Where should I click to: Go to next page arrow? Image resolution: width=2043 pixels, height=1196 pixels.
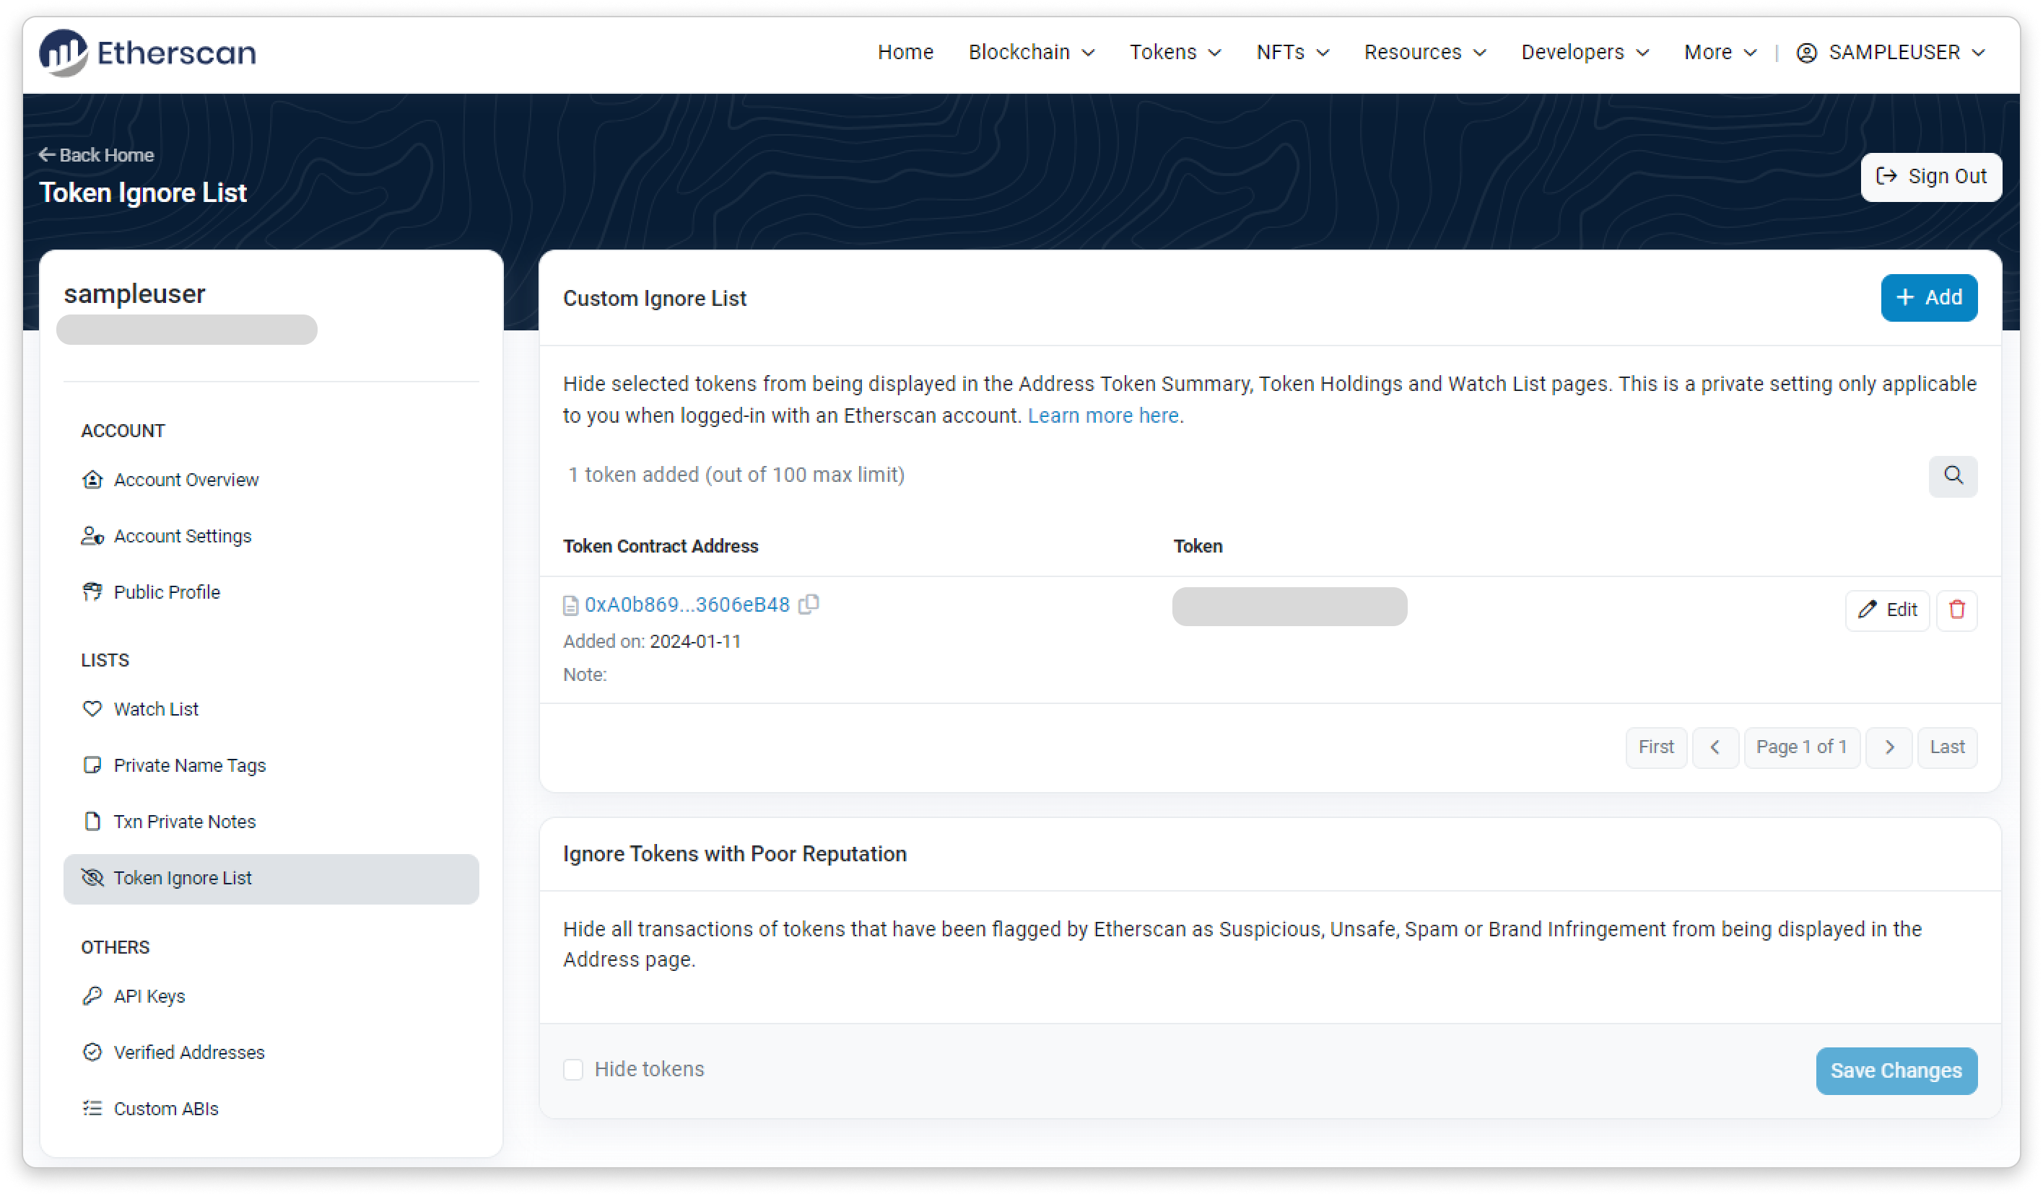pos(1889,747)
